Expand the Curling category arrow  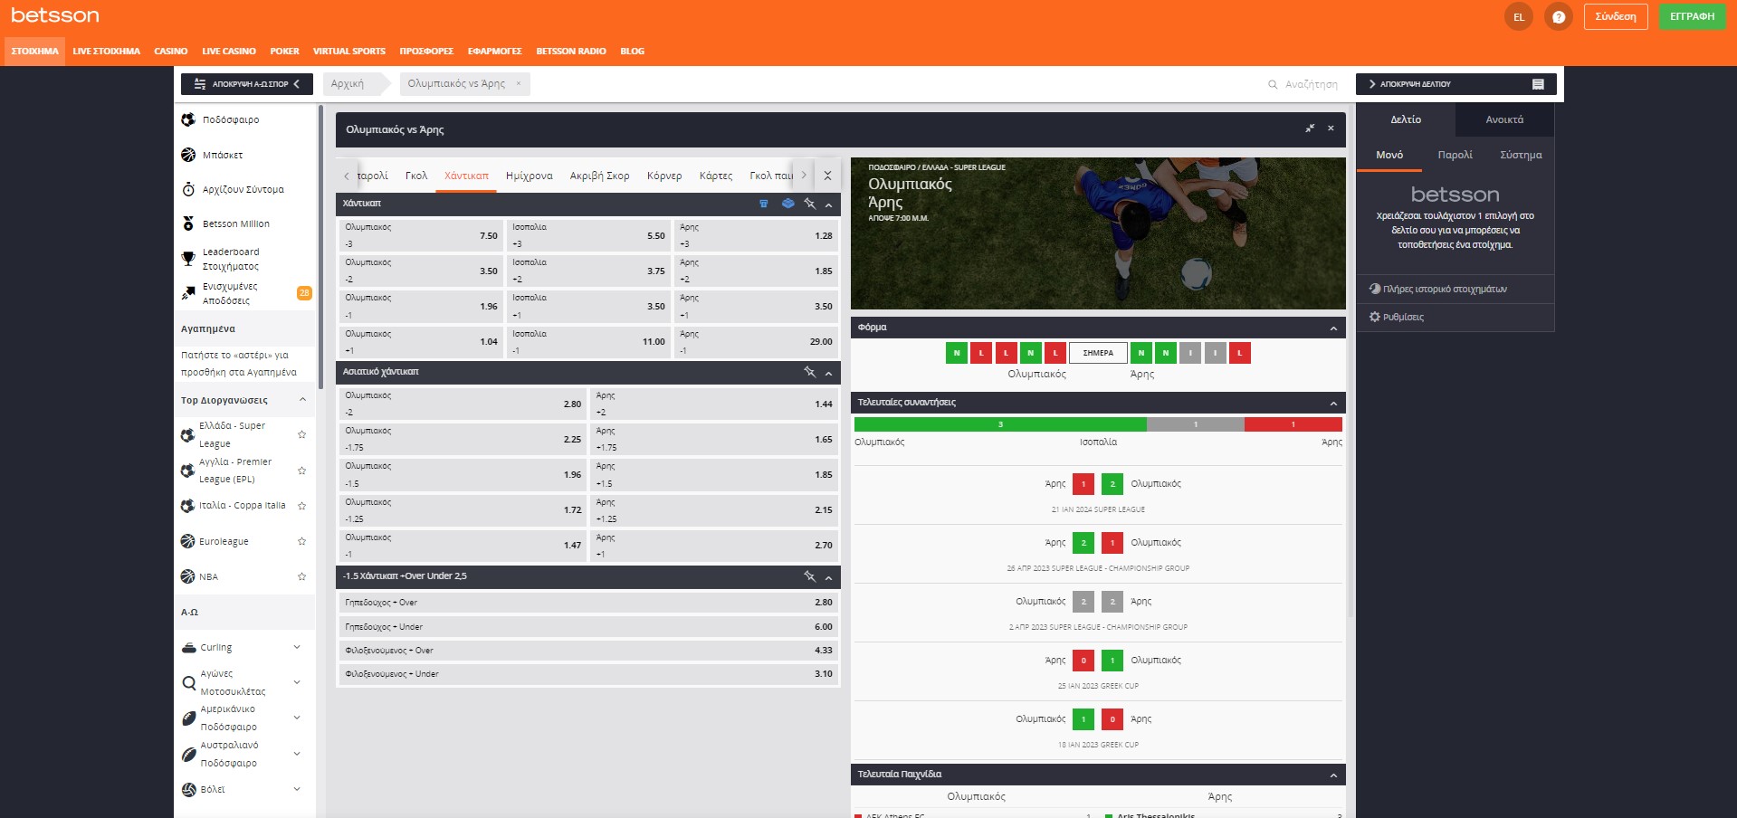click(x=298, y=648)
